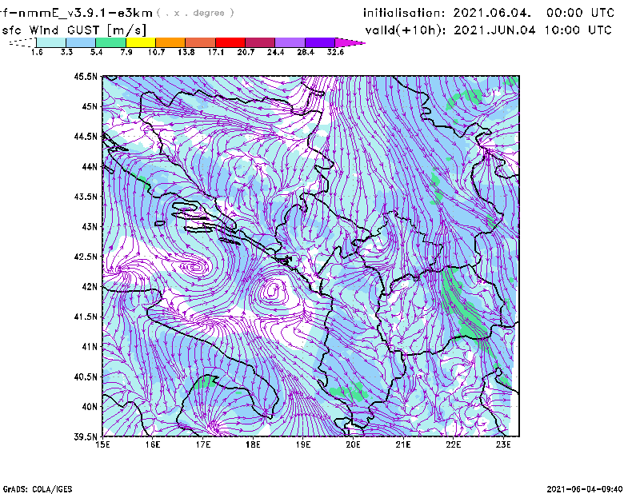The width and height of the screenshot is (640, 494).
Task: Click the legend value 32.6
Action: click(335, 52)
